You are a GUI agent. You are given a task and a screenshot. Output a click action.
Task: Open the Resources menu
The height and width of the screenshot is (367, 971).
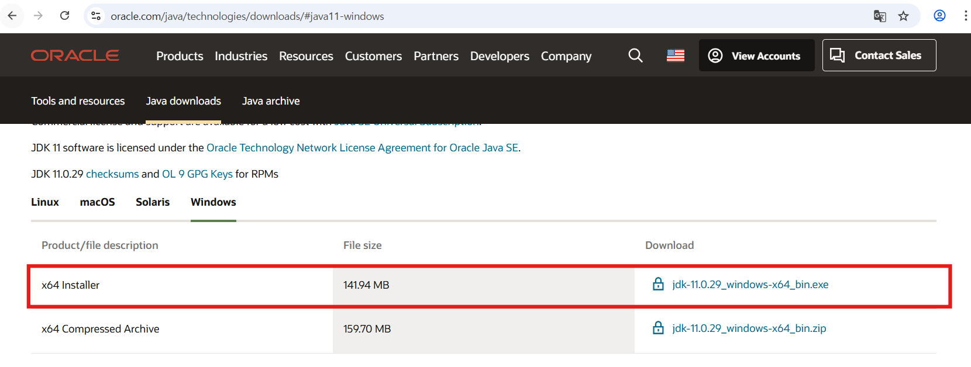pyautogui.click(x=306, y=56)
